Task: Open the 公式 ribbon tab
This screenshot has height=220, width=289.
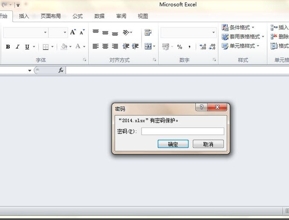Action: (x=78, y=16)
